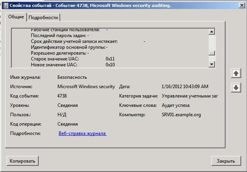The width and height of the screenshot is (247, 172).
Task: Click the up arrow previous event button
Action: click(236, 73)
